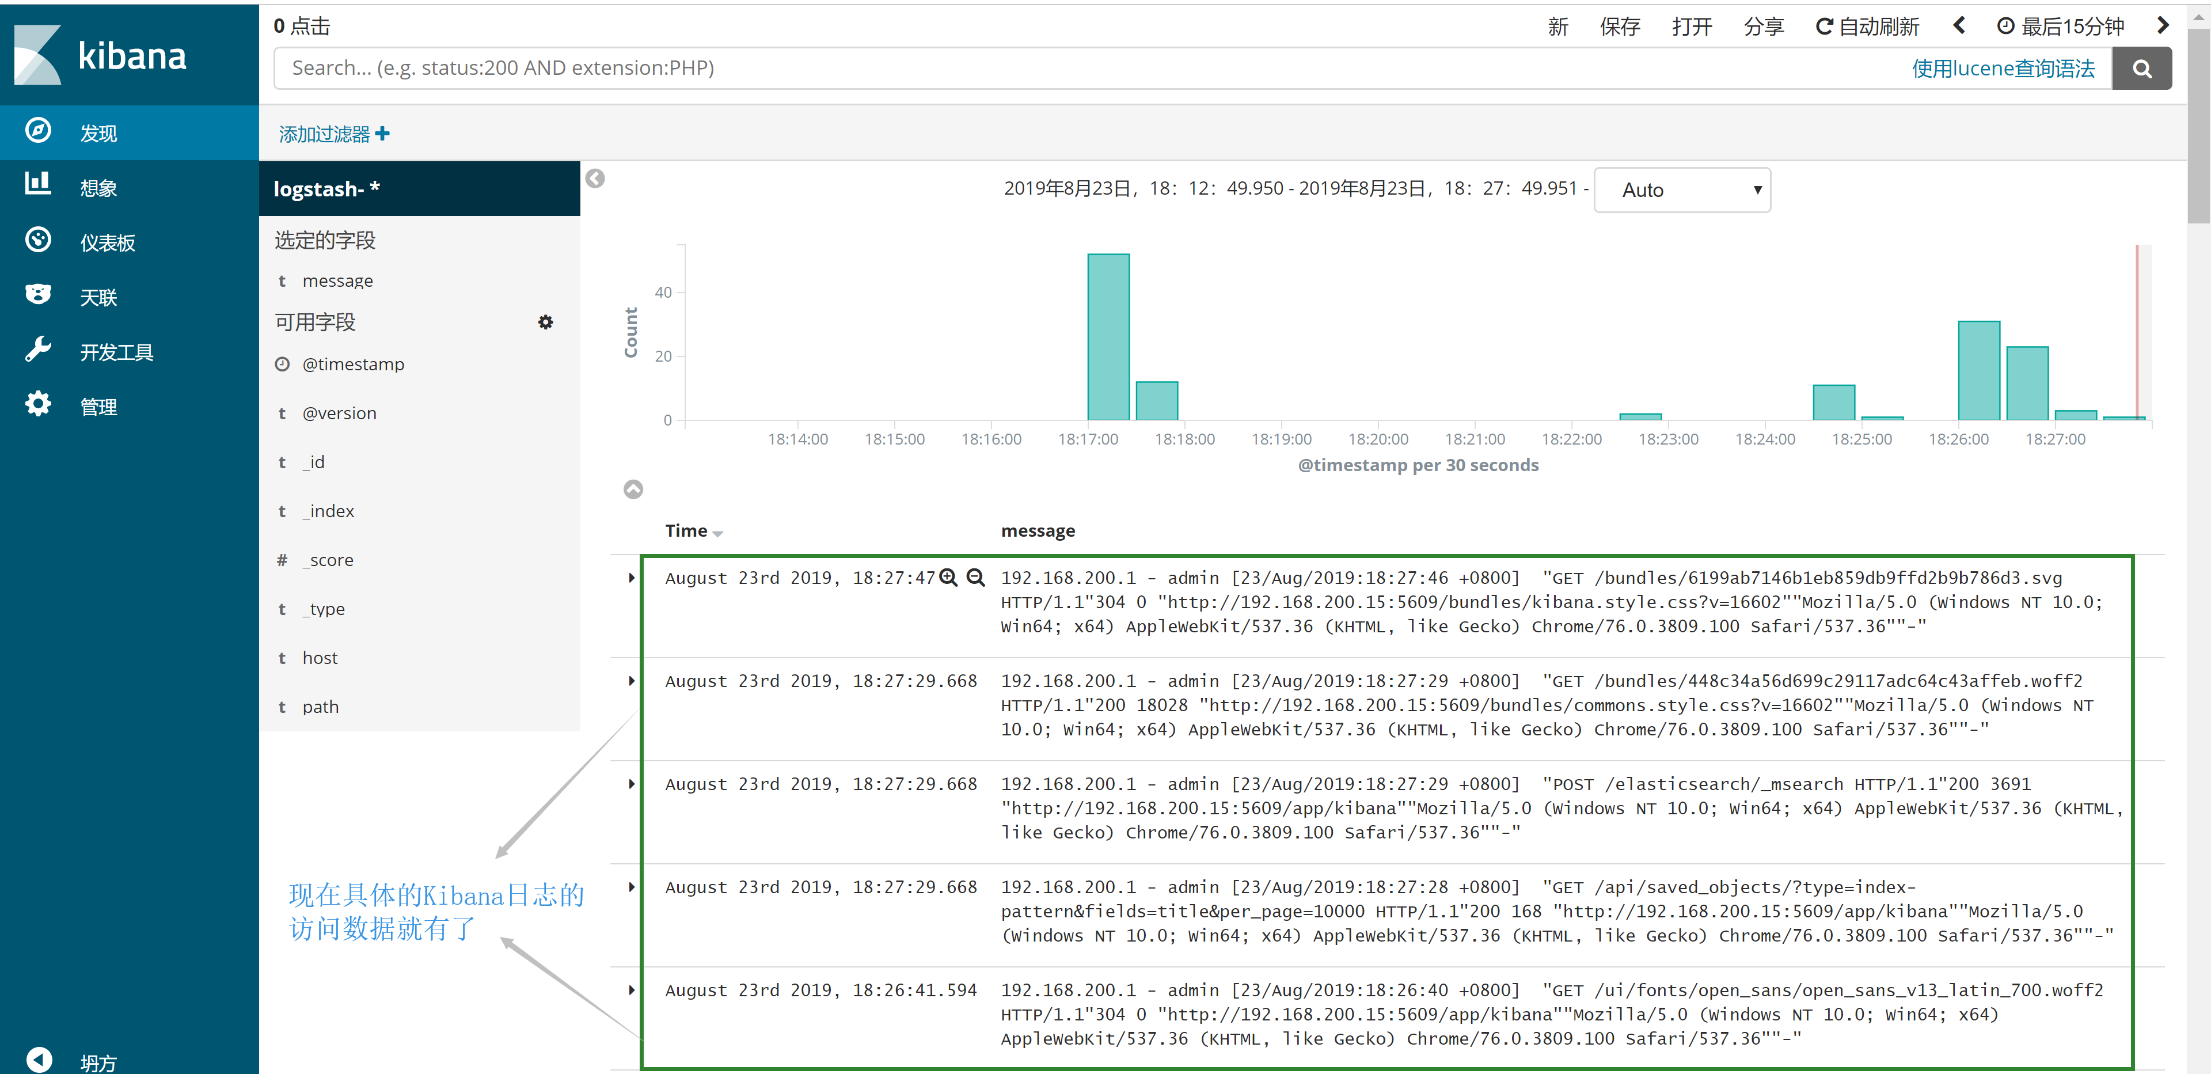
Task: Expand the first log row
Action: coord(632,578)
